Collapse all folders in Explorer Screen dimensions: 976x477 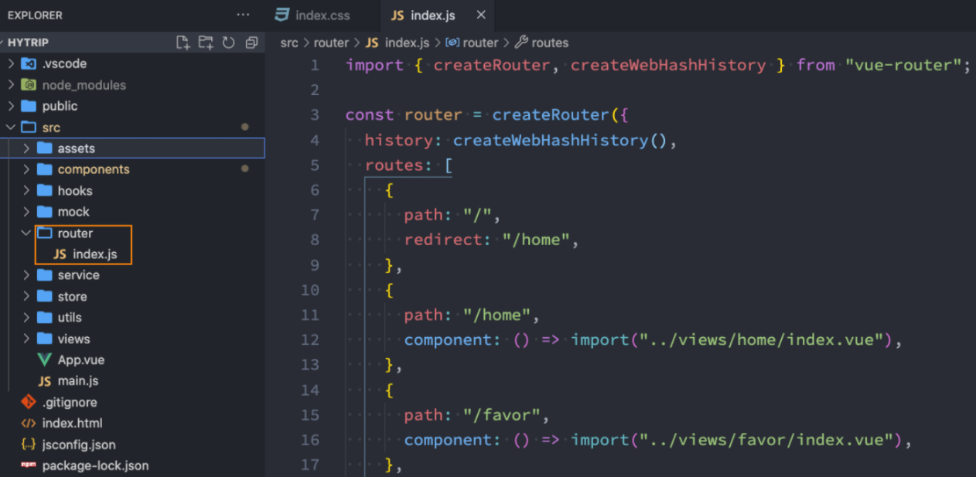(251, 43)
